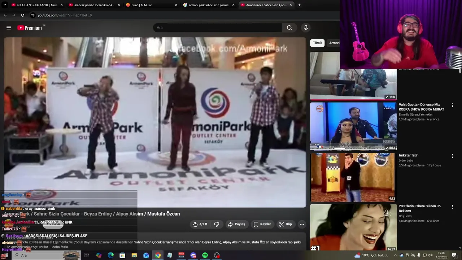The image size is (462, 260).
Task: Open the 15:58 clock and calendar
Action: coord(441,255)
